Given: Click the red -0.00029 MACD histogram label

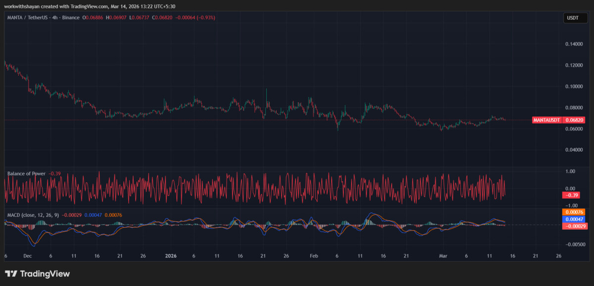Looking at the screenshot, I should coord(573,226).
